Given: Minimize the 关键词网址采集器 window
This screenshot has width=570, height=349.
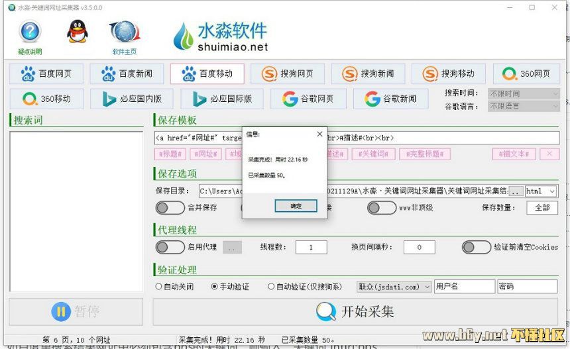Looking at the screenshot, I should 510,7.
